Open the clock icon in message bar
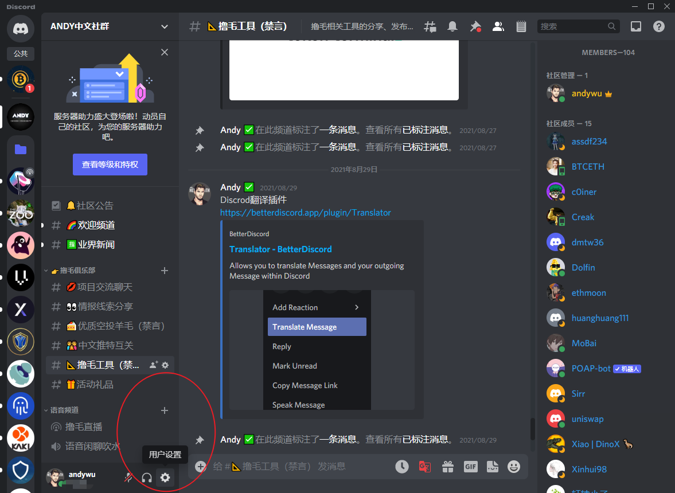Viewport: 675px width, 493px height. tap(401, 467)
